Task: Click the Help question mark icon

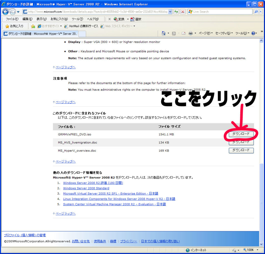Action: 253,33
